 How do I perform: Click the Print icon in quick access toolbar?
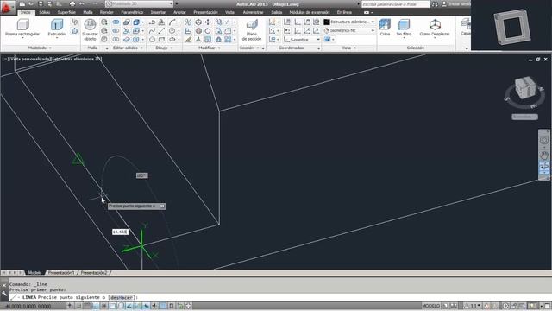[72, 3]
